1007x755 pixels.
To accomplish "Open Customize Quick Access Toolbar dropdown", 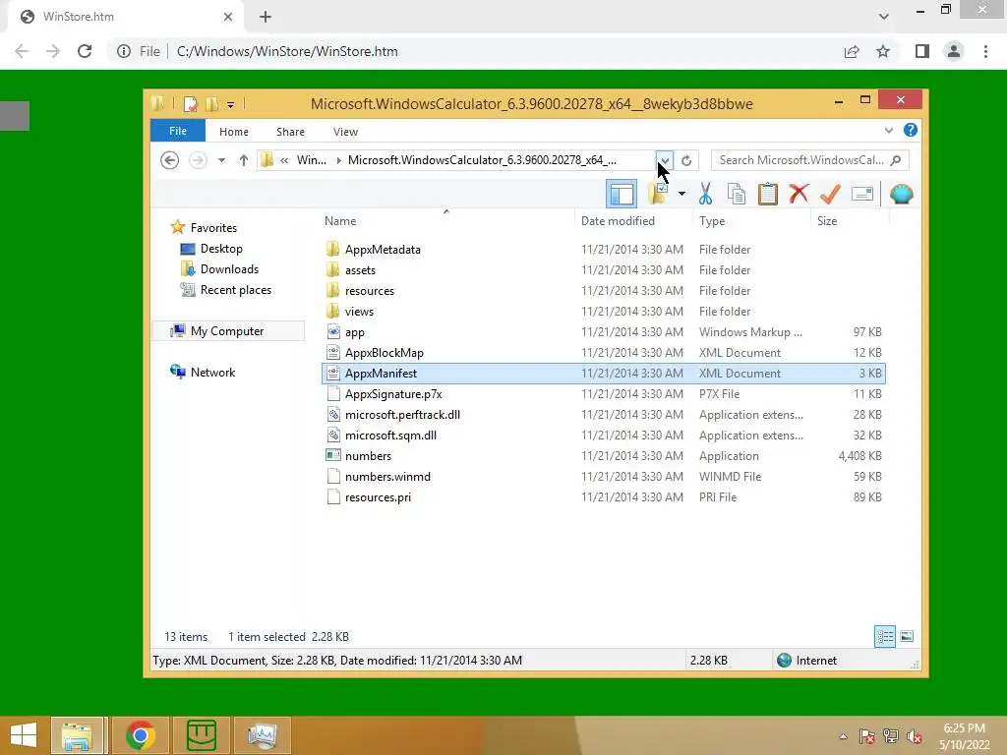I will coord(230,104).
